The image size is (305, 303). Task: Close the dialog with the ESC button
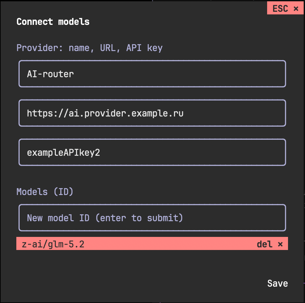point(285,8)
